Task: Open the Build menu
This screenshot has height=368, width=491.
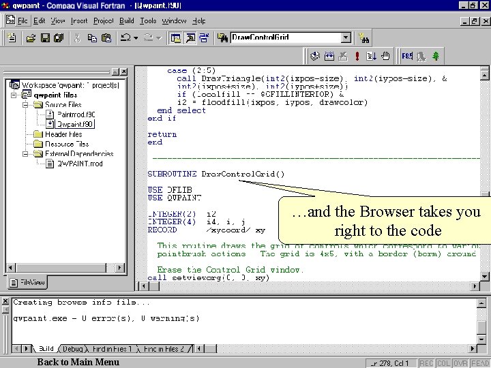Action: coord(127,21)
